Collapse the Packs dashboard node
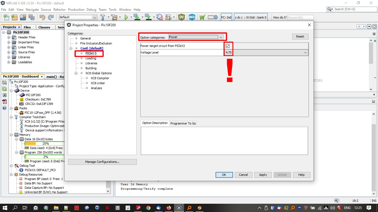 point(11,108)
